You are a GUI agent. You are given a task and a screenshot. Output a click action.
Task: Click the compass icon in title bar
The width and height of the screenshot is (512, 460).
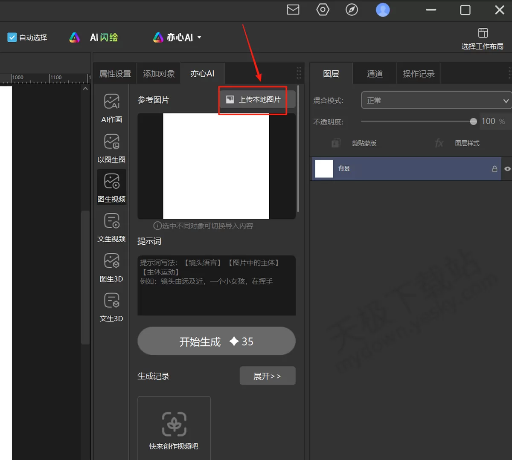coord(352,9)
